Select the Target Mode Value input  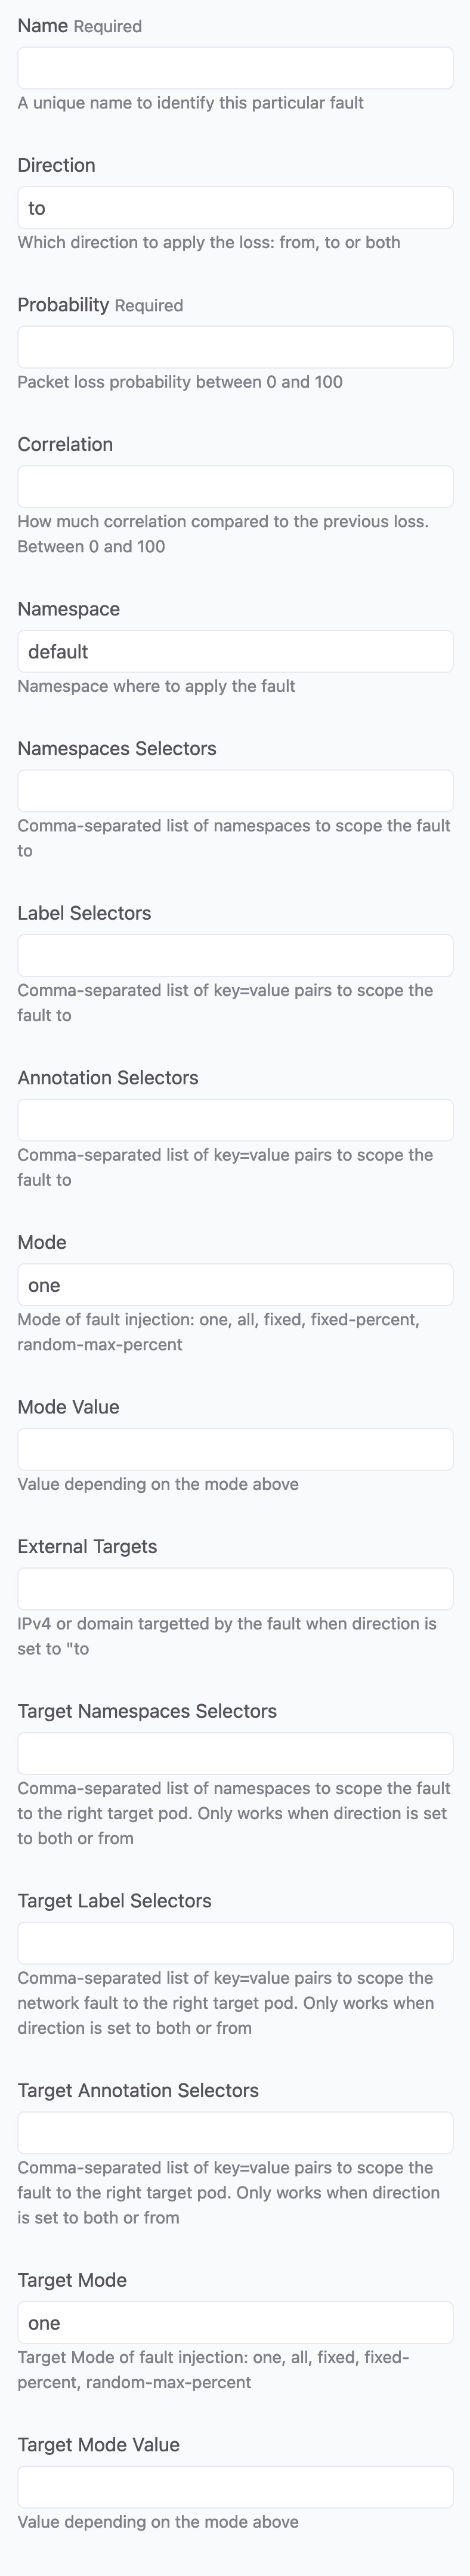click(x=235, y=2487)
